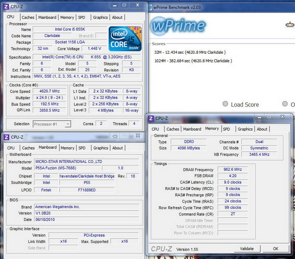Close the Memory CPU-Z window
295x259 pixels.
(282, 117)
